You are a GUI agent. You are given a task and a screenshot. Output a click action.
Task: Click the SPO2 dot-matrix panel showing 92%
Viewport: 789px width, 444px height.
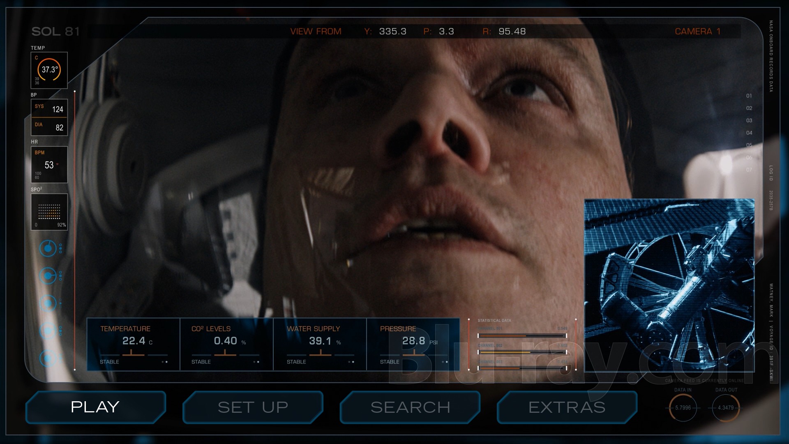click(x=49, y=212)
